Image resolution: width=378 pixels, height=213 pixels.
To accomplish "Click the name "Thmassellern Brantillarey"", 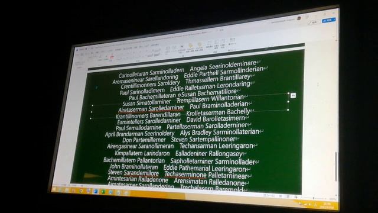I will [218, 79].
